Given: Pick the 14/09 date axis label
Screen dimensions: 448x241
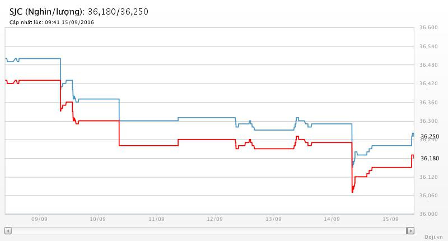Looking at the screenshot, I should pos(332,219).
